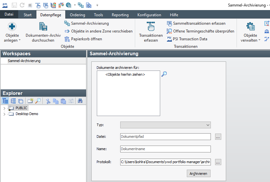The width and height of the screenshot is (270, 182).
Task: Select Sammel-Archivierung workspace entry
Action: tap(24, 61)
